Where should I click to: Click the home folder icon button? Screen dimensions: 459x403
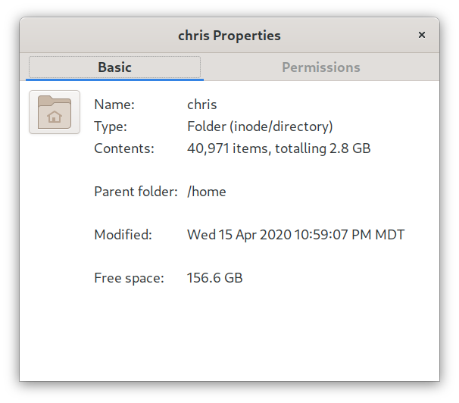(55, 112)
